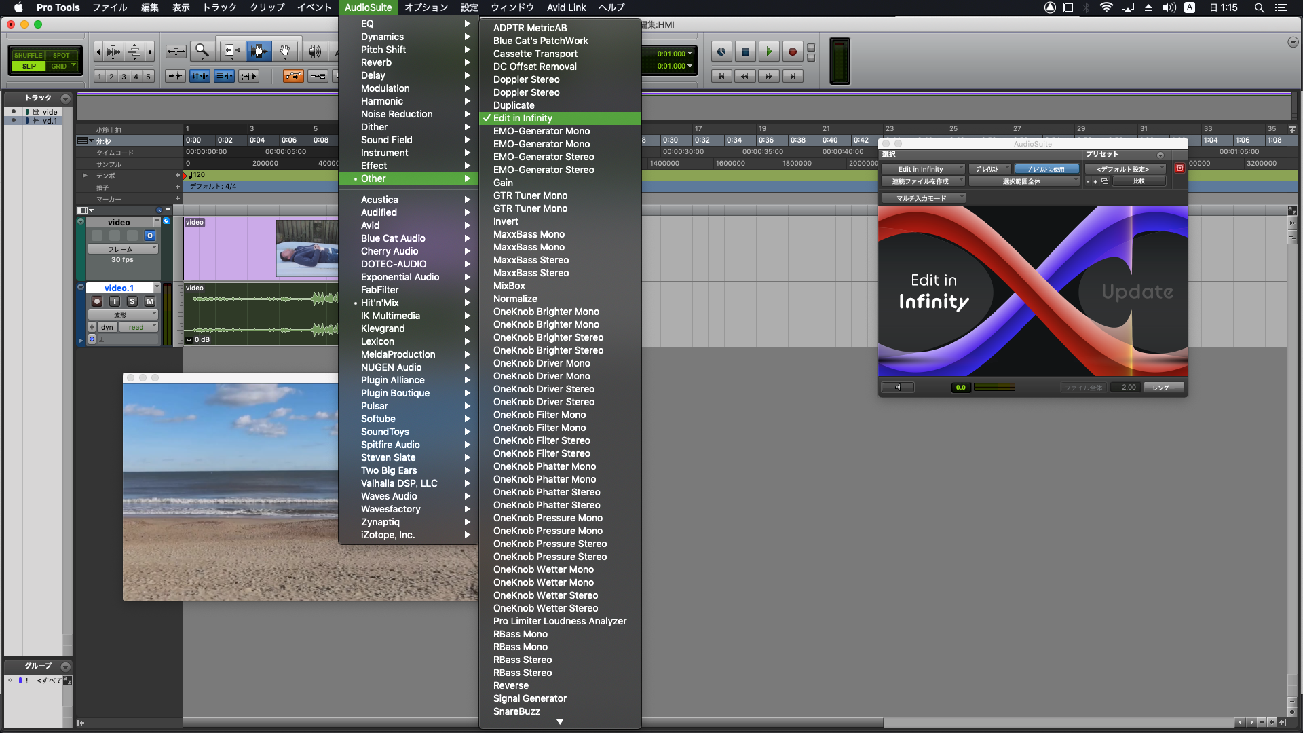Click the Rewind transport button

pyautogui.click(x=744, y=77)
